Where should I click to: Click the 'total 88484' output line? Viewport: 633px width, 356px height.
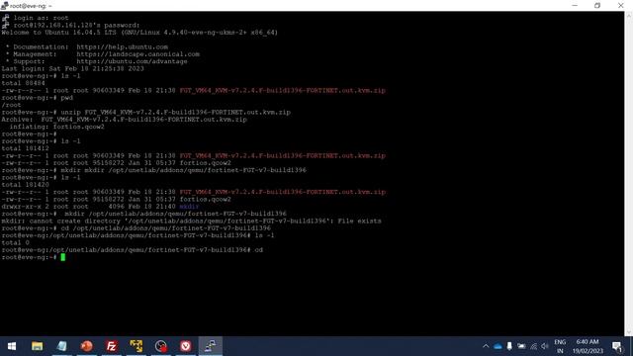coord(24,83)
